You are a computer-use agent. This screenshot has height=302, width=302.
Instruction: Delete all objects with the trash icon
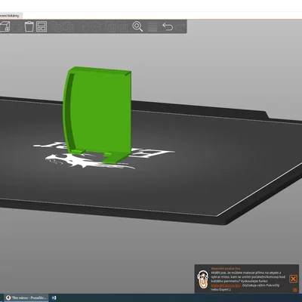pyautogui.click(x=29, y=26)
